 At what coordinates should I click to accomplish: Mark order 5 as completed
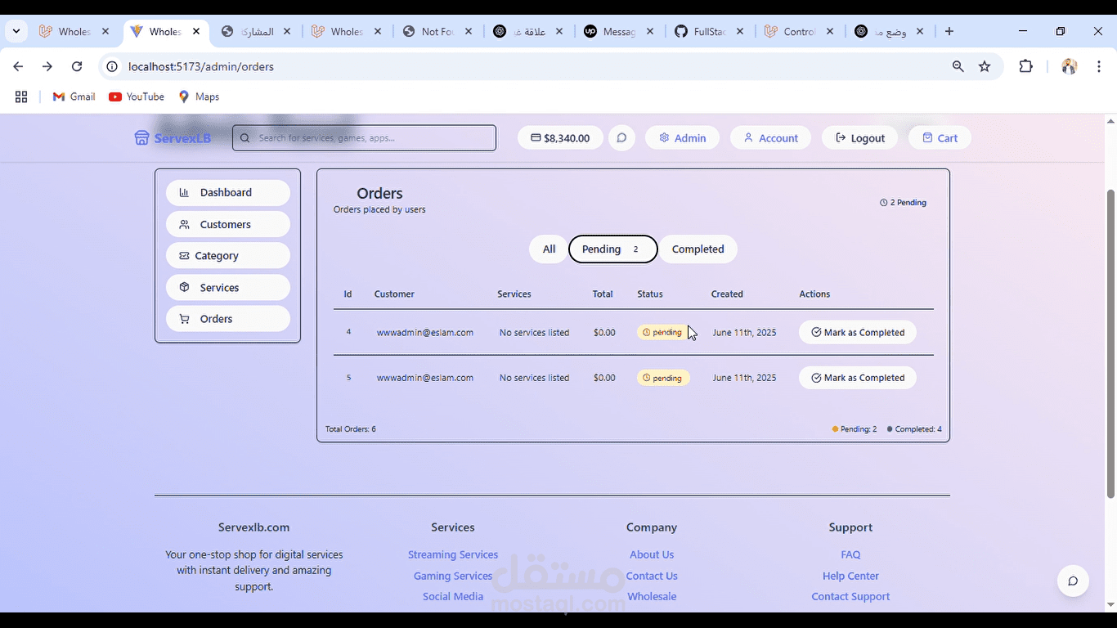coord(858,378)
